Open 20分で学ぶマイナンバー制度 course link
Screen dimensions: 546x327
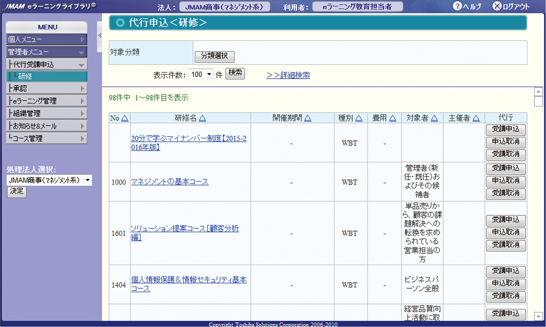[x=189, y=143]
